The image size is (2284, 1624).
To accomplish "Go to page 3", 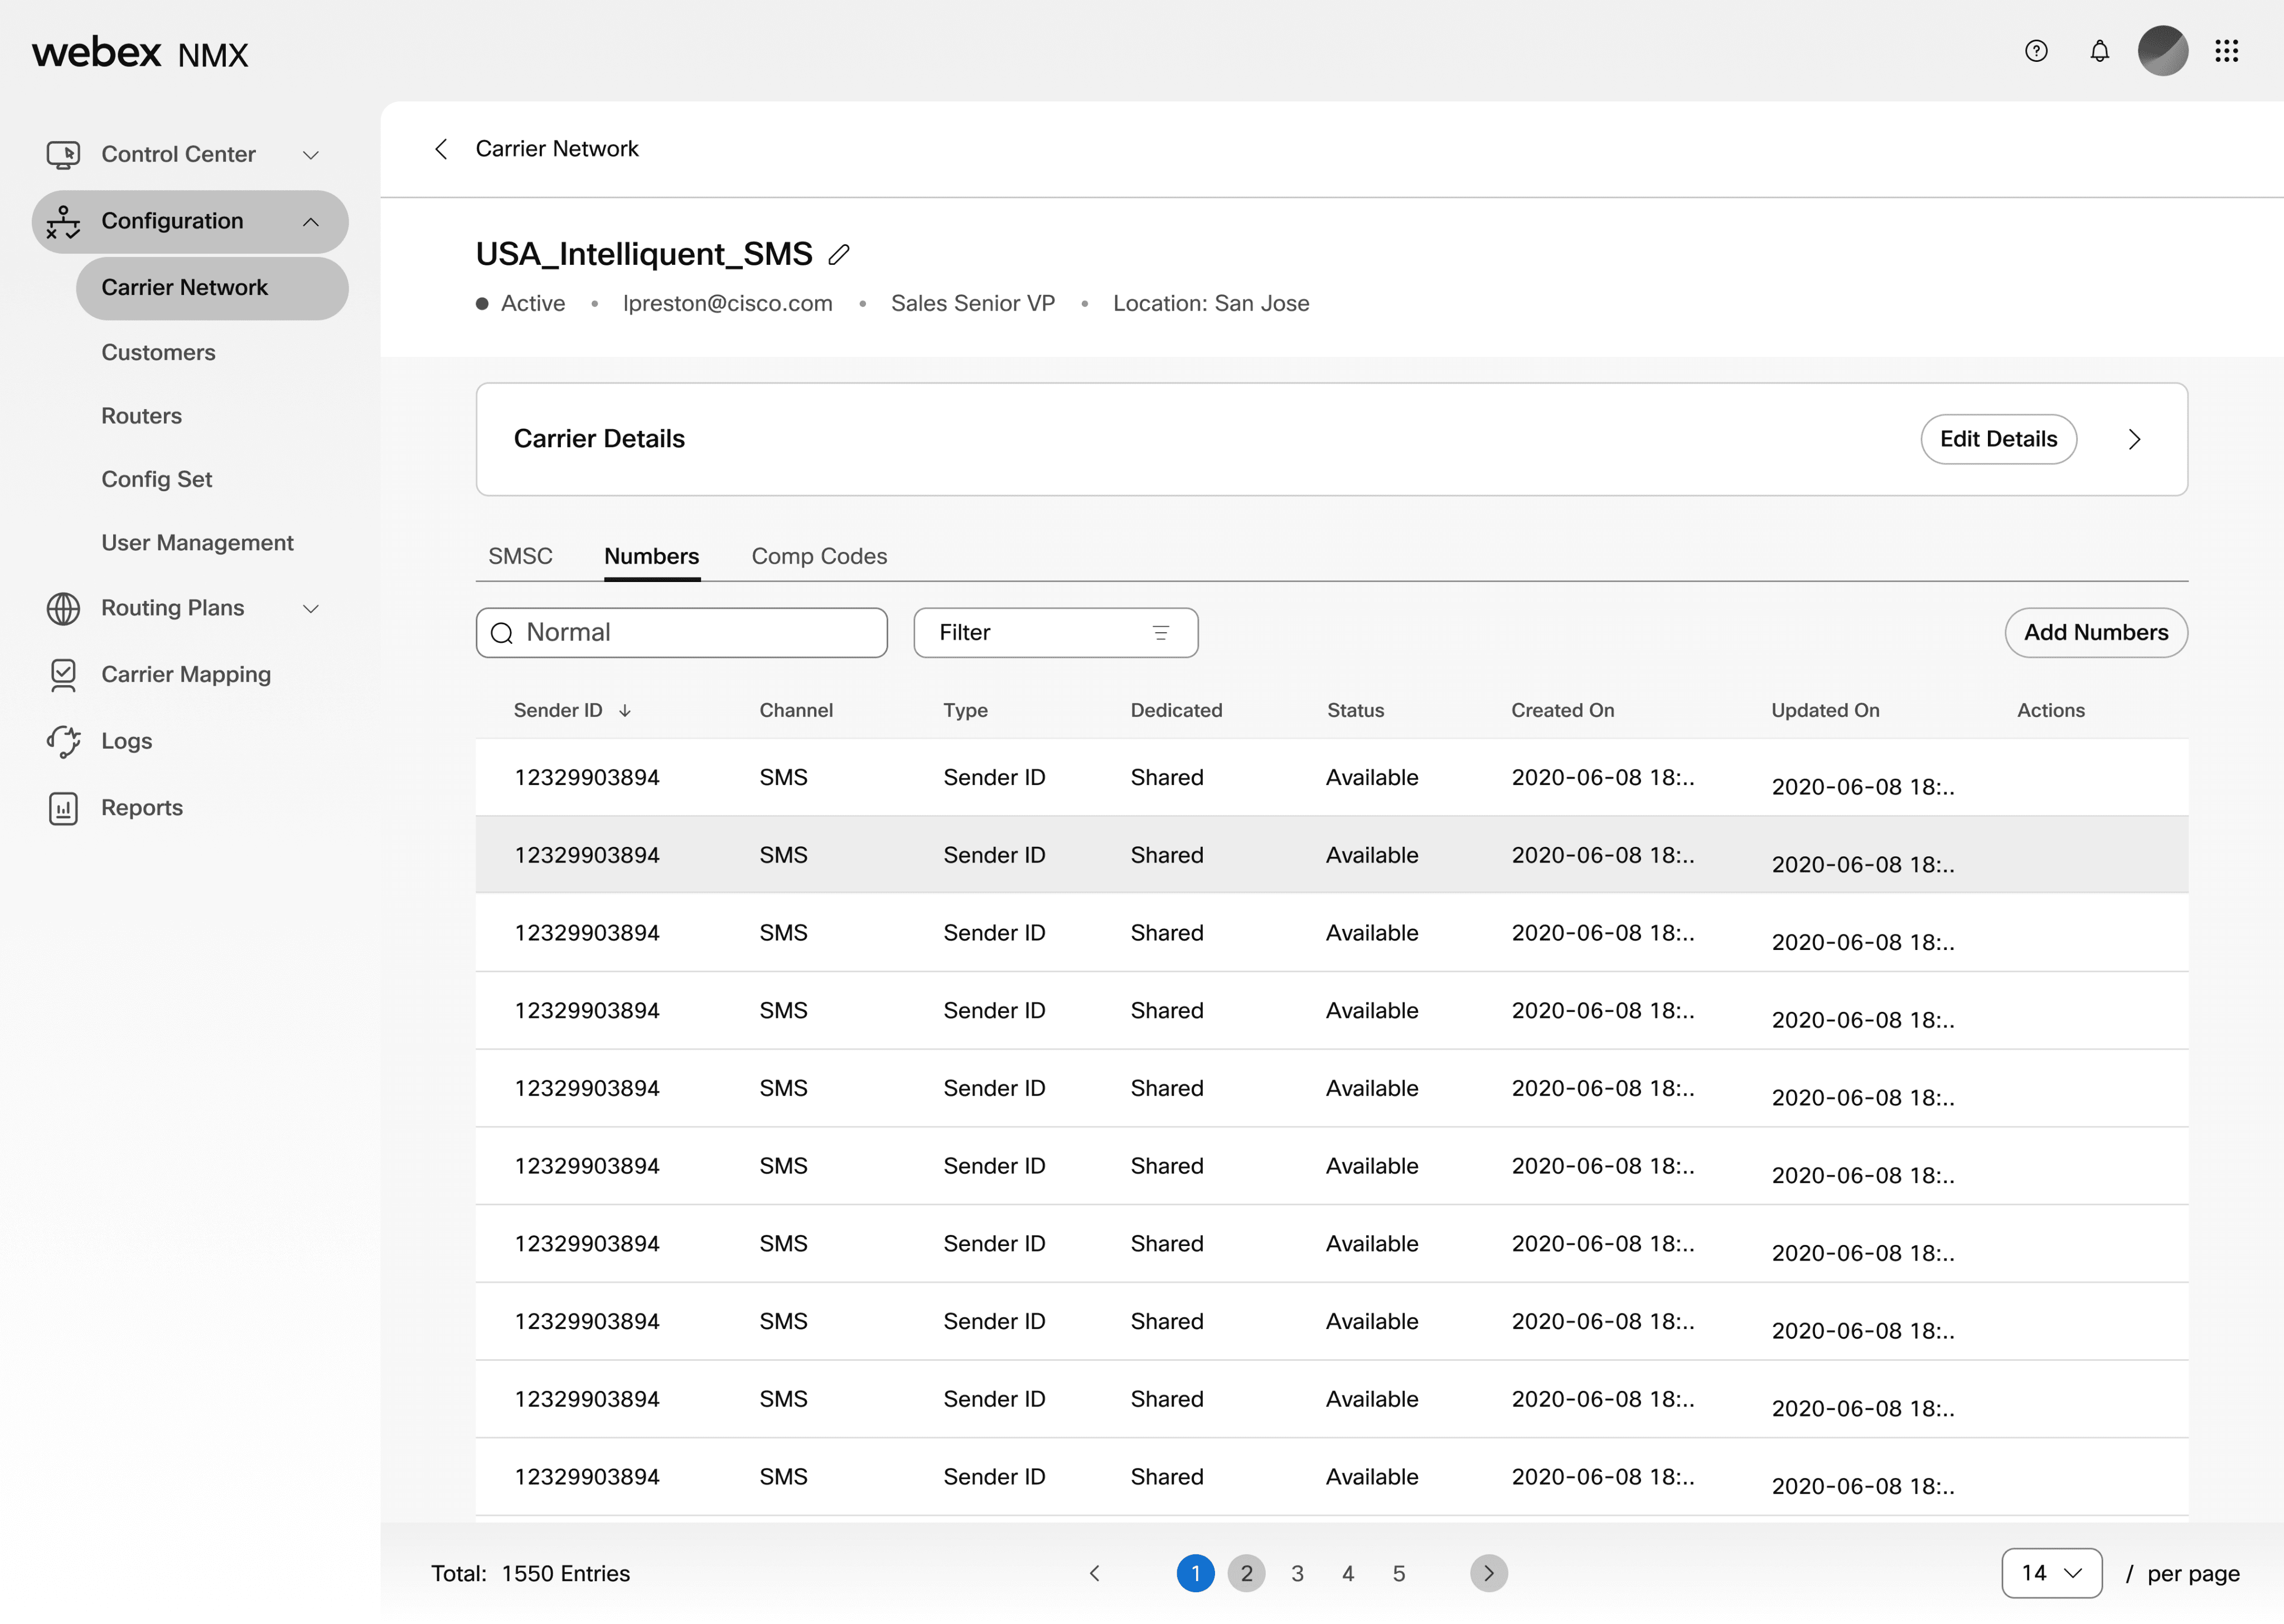I will (x=1298, y=1574).
